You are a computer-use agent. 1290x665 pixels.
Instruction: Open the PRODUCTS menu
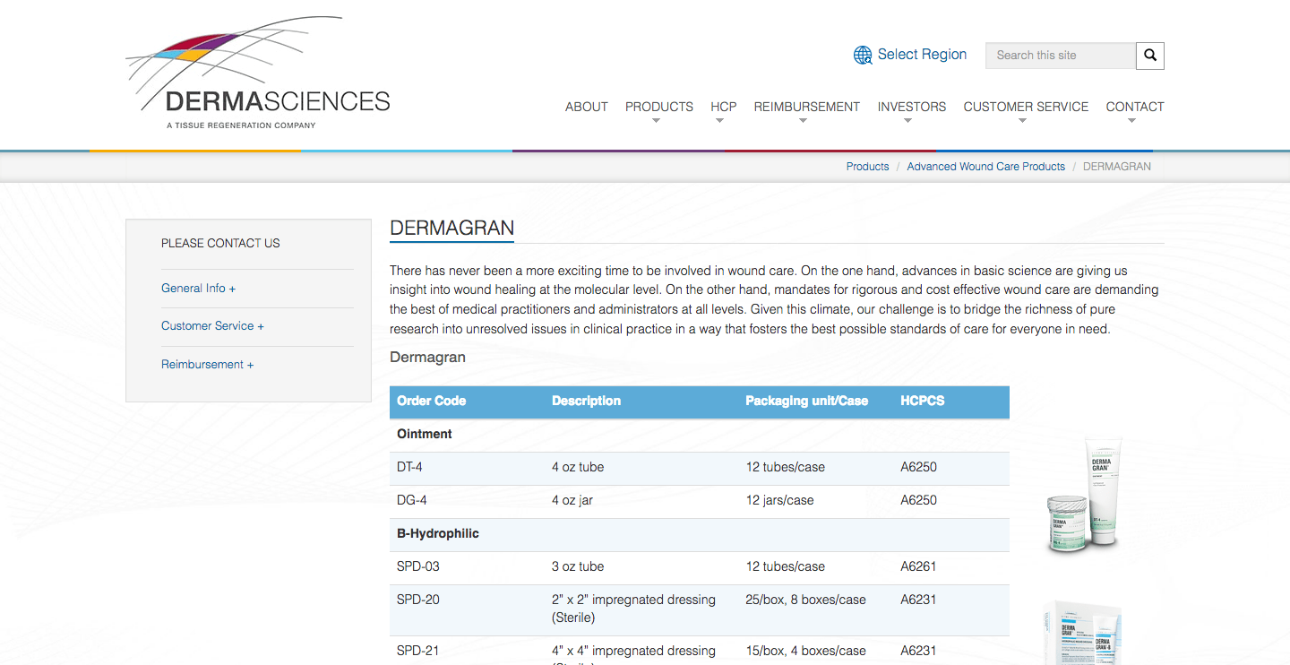659,107
